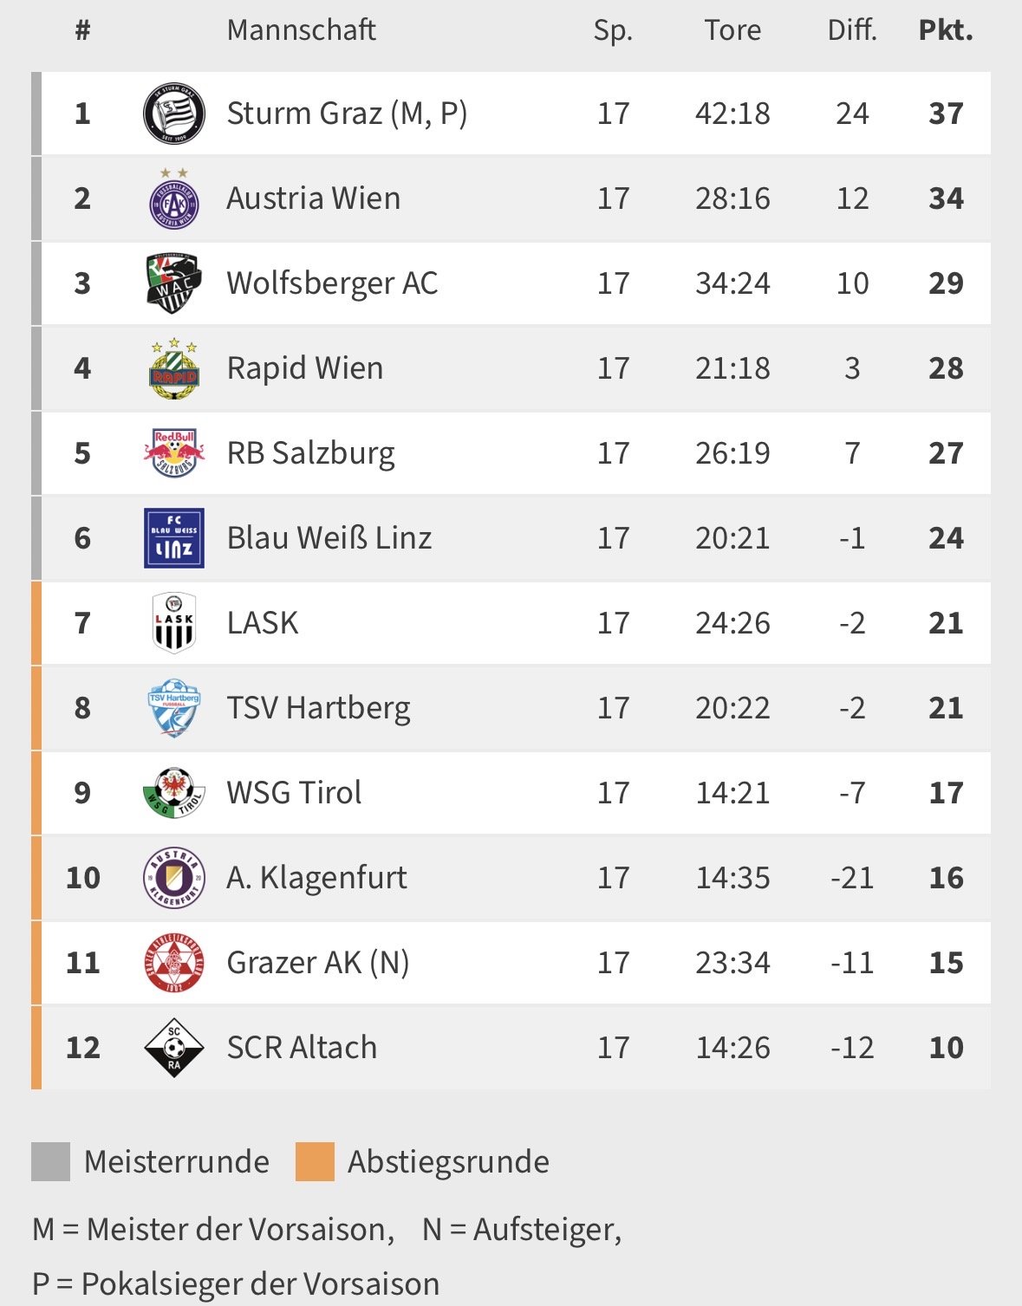Open the Wolfsberger AC crest icon
This screenshot has width=1022, height=1306.
(173, 283)
